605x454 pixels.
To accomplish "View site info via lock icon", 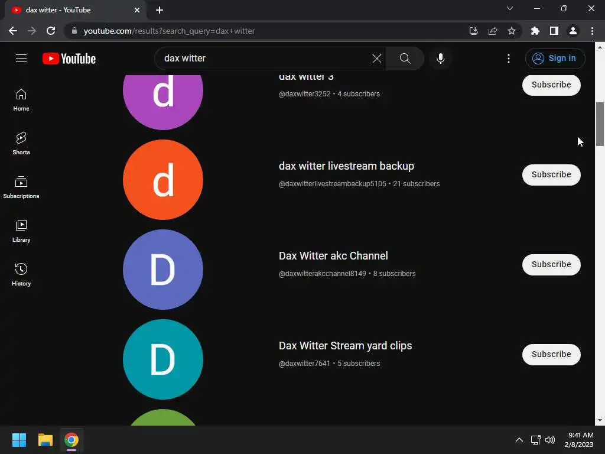I will click(74, 31).
